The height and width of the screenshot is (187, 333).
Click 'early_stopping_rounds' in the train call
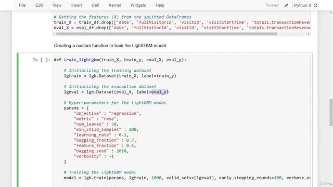click(x=245, y=178)
